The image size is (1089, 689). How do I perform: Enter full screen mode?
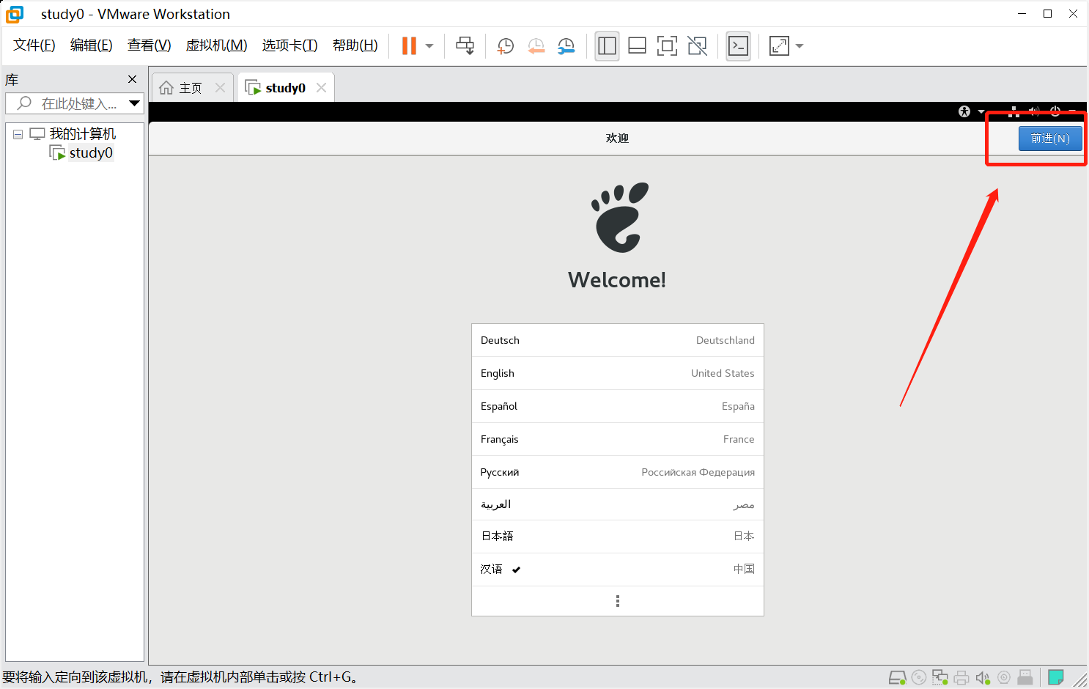click(x=667, y=45)
